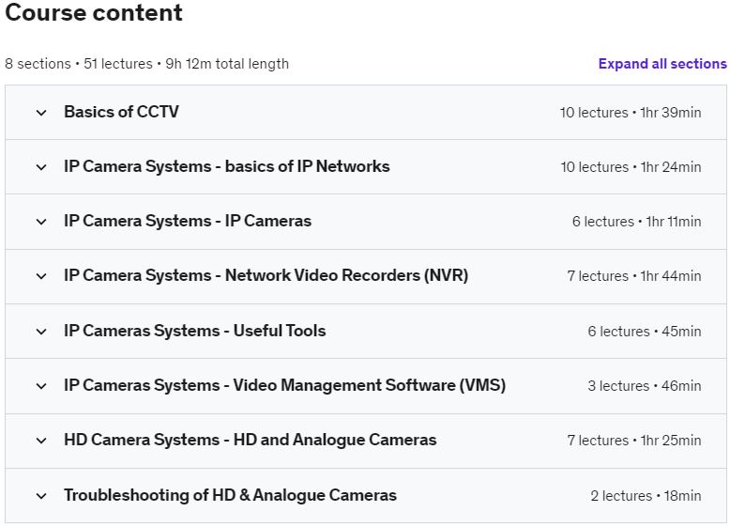Click chevron for Video Management Software (VMS)
This screenshot has width=730, height=527.
coord(41,386)
